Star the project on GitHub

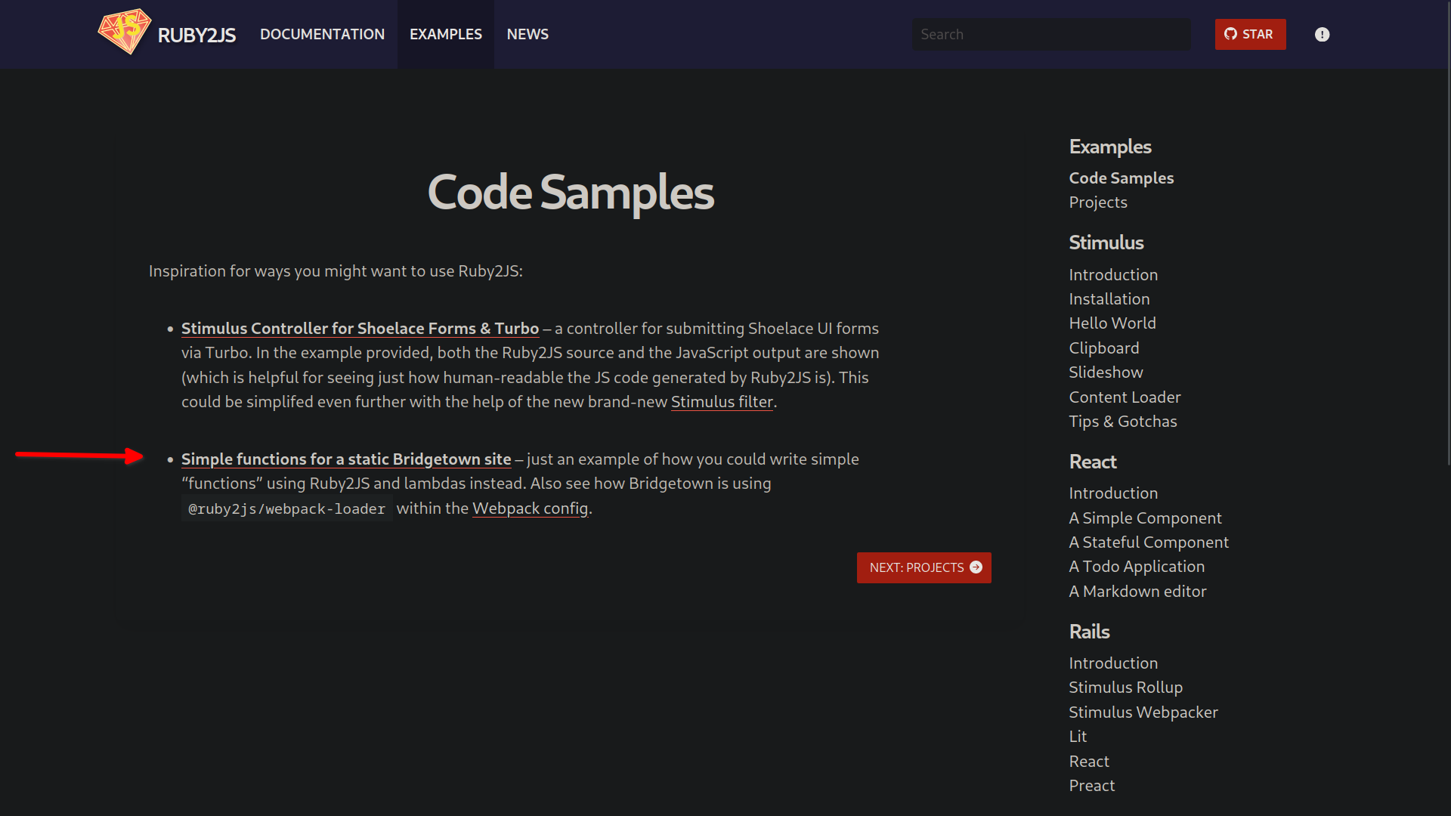[1250, 34]
